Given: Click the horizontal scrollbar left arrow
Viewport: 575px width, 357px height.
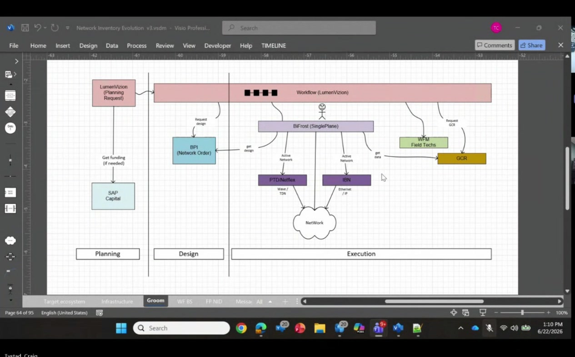Looking at the screenshot, I should point(305,301).
